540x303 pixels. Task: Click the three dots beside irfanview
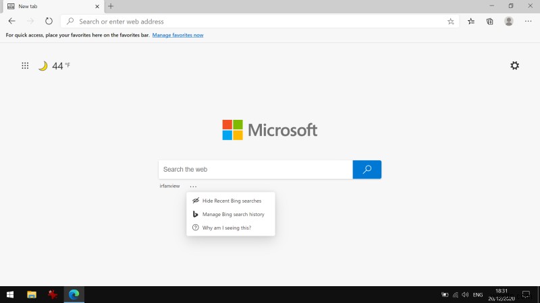pos(193,187)
